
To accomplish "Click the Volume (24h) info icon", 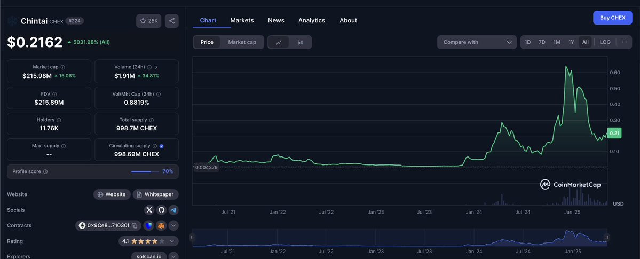I will point(149,67).
